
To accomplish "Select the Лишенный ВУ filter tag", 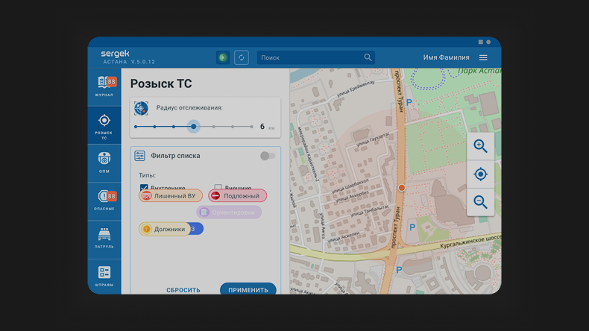I will [171, 196].
